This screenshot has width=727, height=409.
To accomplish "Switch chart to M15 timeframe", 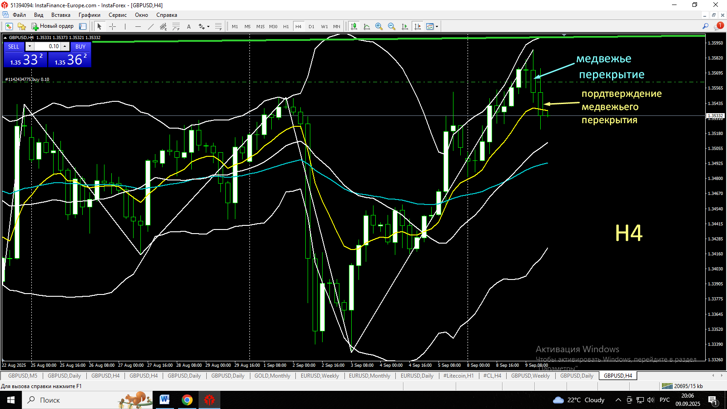I will [x=260, y=26].
